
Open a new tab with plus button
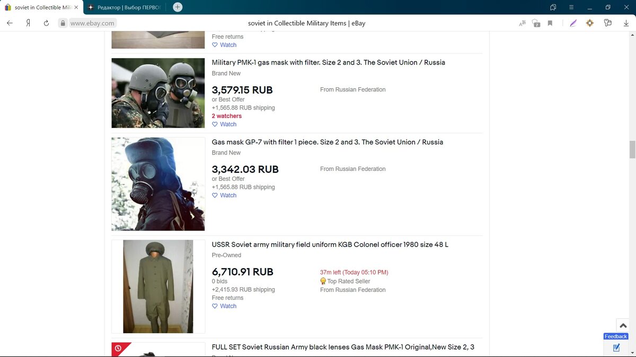pos(178,7)
